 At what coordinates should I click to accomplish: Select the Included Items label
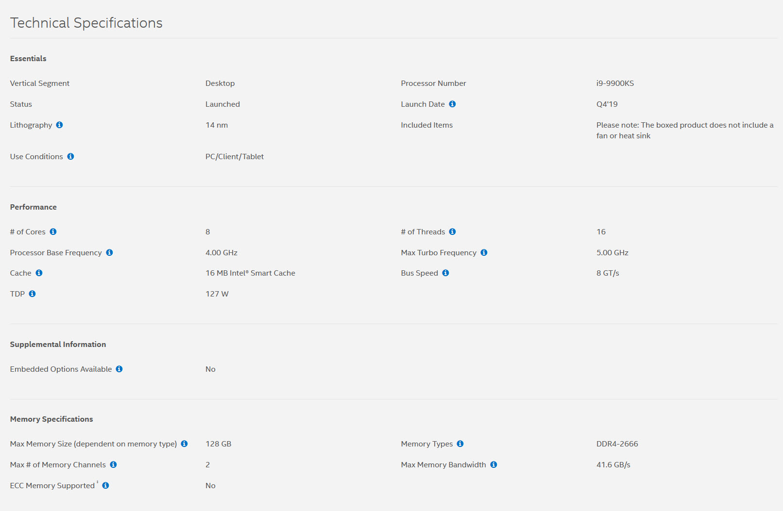(x=427, y=125)
